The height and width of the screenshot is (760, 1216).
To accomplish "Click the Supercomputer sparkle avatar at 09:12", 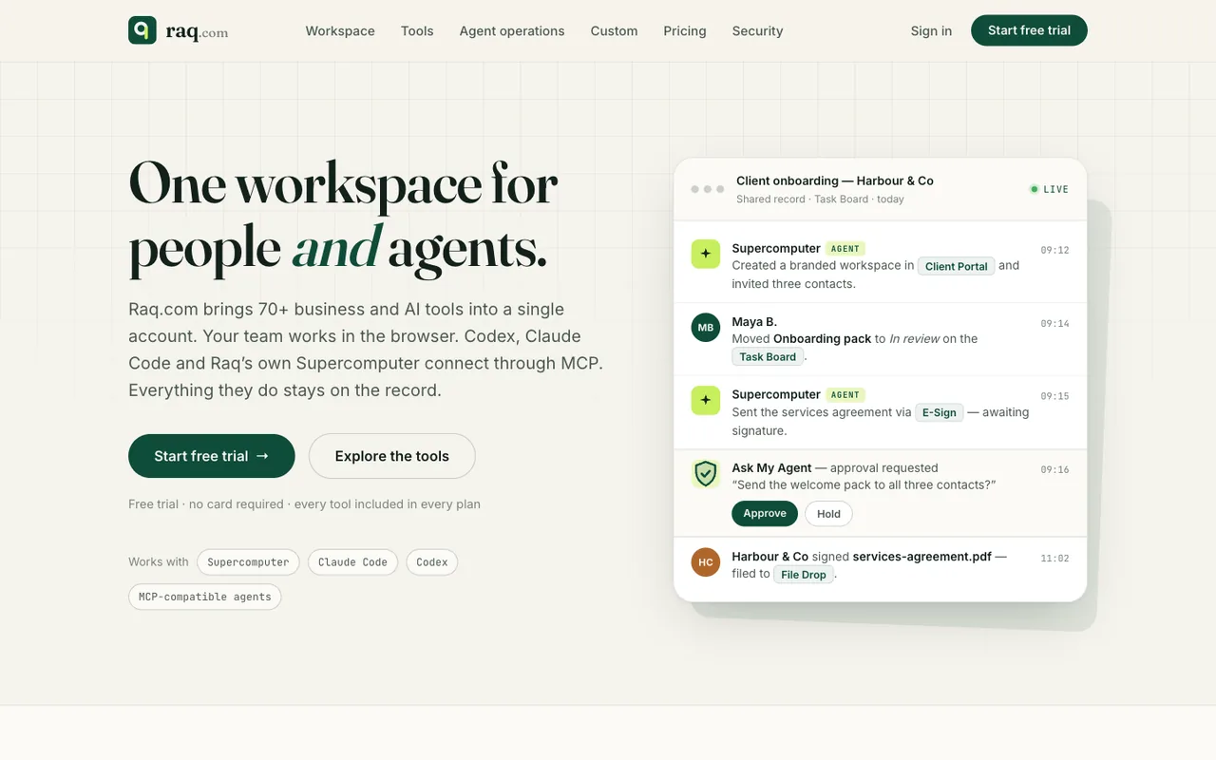I will [706, 254].
